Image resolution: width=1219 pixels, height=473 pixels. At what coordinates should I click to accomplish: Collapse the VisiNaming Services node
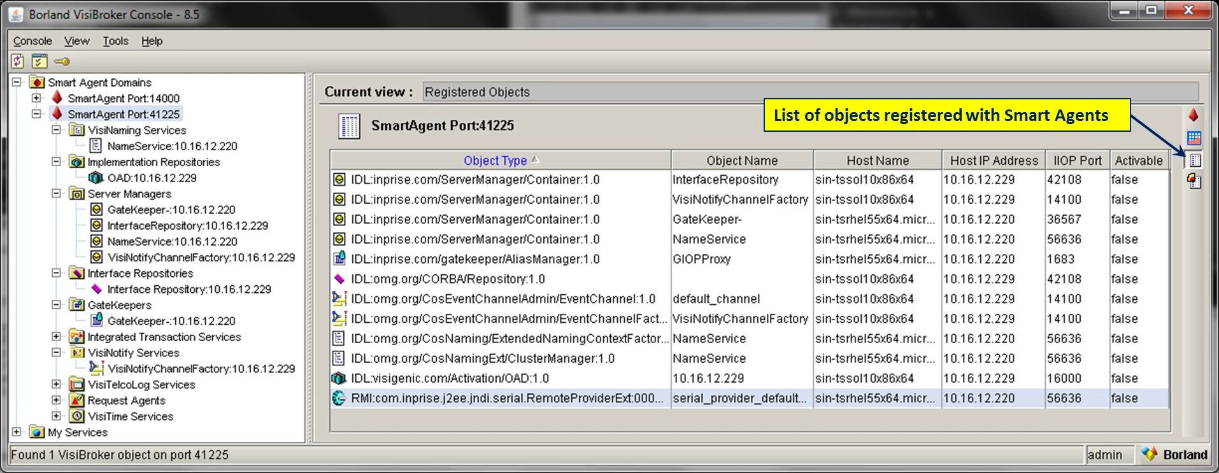tap(56, 130)
